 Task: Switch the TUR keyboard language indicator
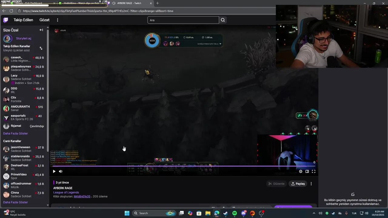click(x=354, y=213)
